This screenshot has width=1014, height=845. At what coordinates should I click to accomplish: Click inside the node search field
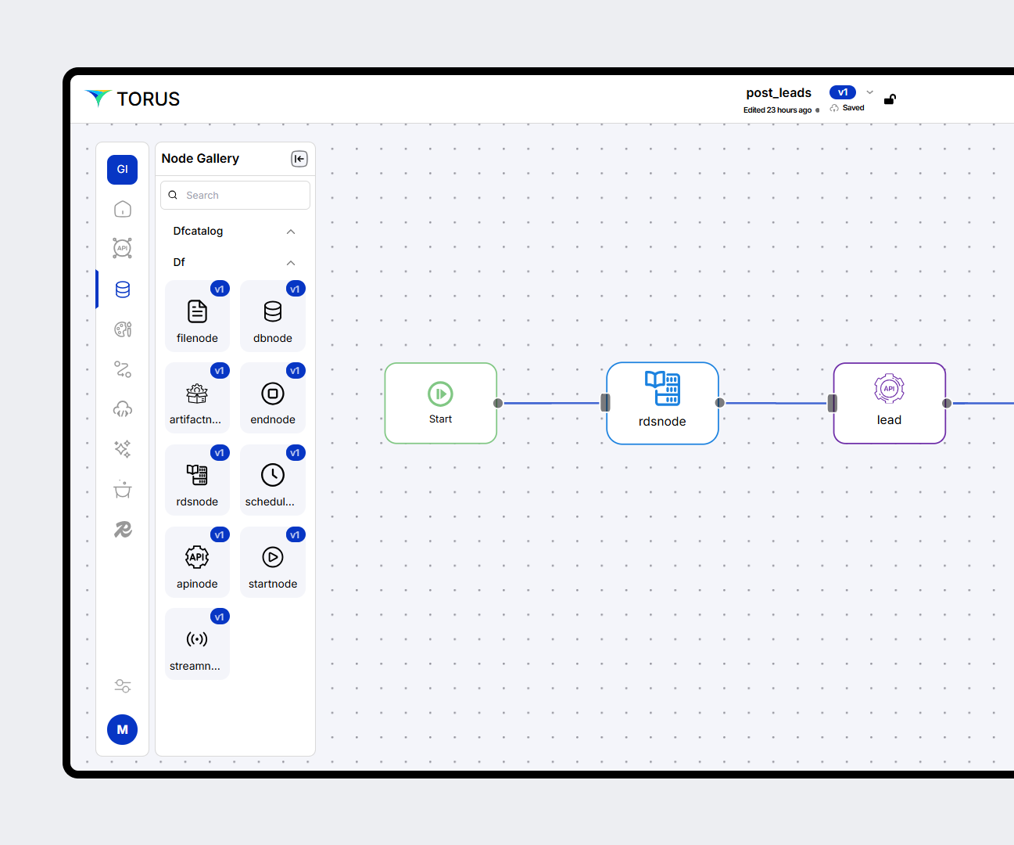coord(235,195)
